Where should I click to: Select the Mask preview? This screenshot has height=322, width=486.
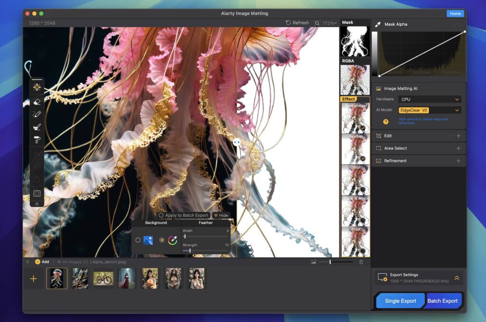(355, 41)
